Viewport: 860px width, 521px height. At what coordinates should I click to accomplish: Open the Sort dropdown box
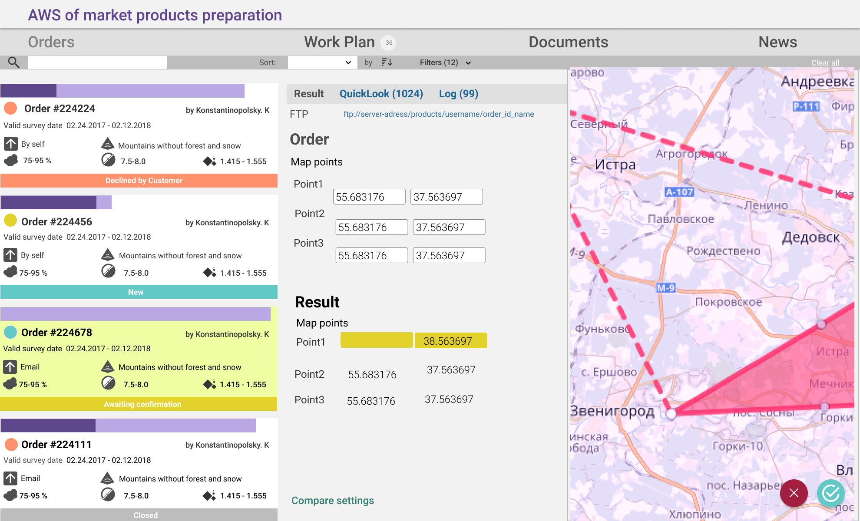pos(322,63)
